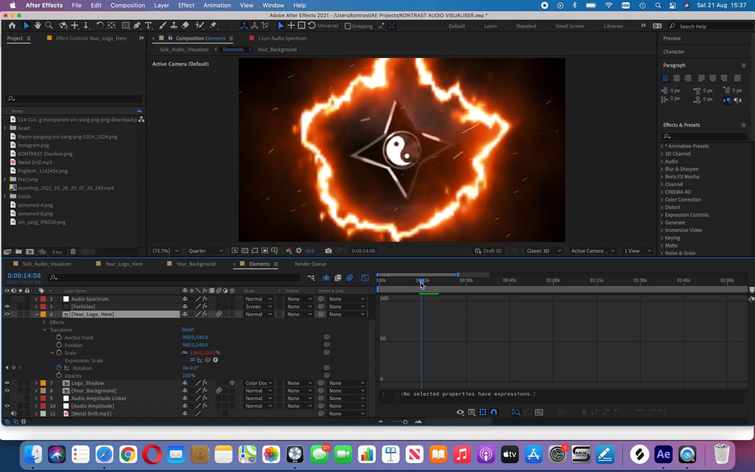Reset the Transform properties
755x472 pixels.
click(x=188, y=330)
